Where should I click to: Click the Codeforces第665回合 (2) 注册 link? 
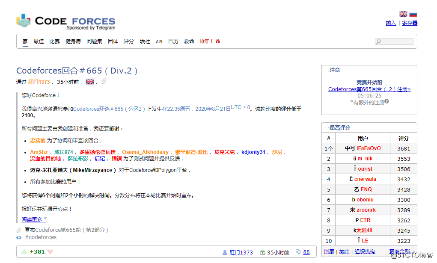[369, 89]
